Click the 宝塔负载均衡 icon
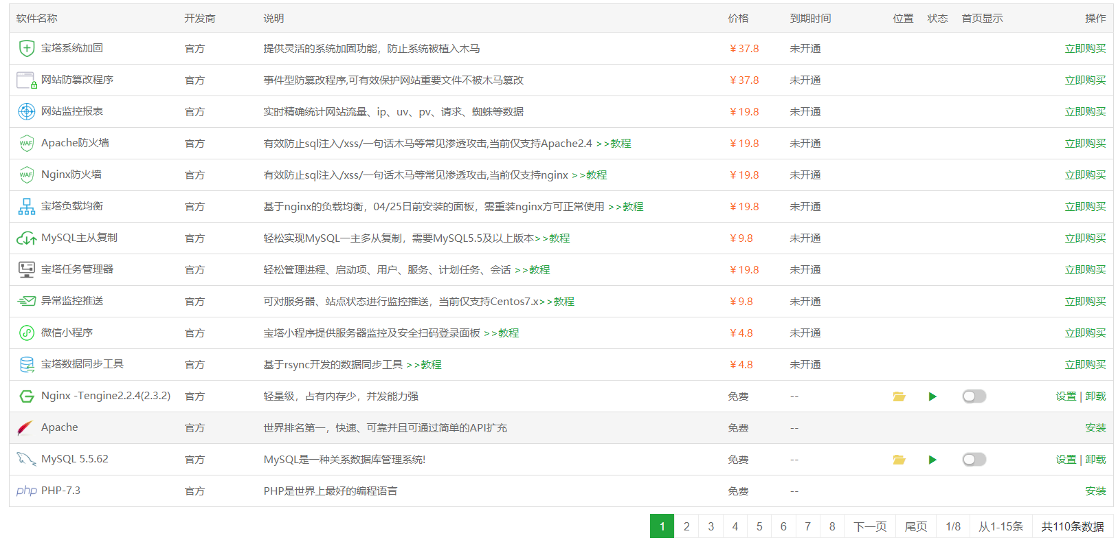The image size is (1118, 549). click(26, 206)
